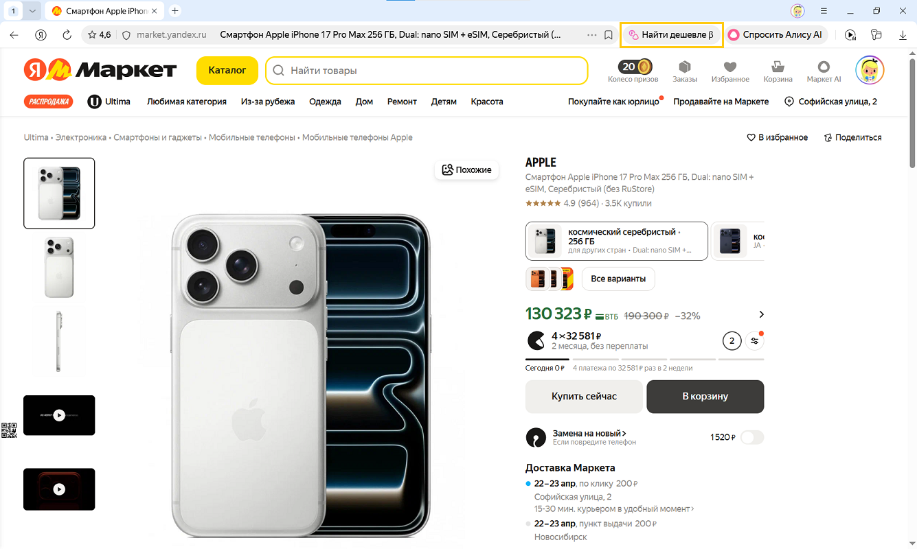This screenshot has height=549, width=917.
Task: Click the Колесо призов coin icon
Action: pos(644,67)
